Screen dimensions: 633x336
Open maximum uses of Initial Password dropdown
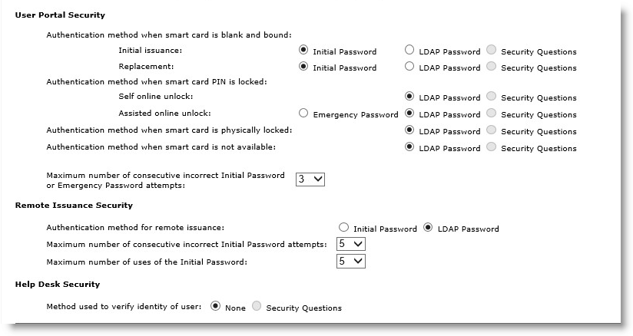tap(351, 262)
